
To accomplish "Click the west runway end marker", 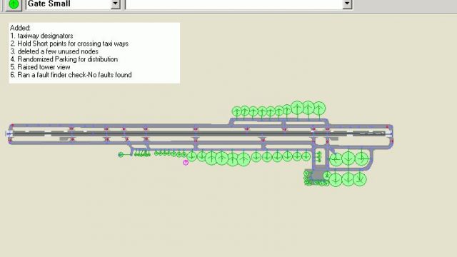I will pos(9,133).
